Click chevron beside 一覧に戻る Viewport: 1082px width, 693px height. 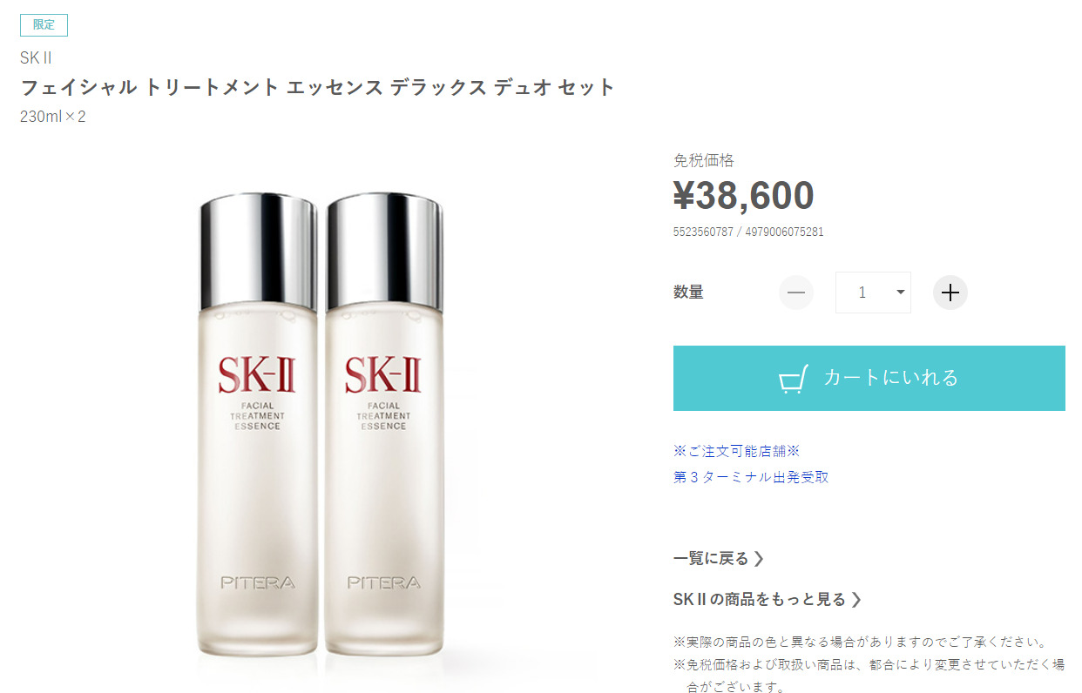click(x=759, y=558)
